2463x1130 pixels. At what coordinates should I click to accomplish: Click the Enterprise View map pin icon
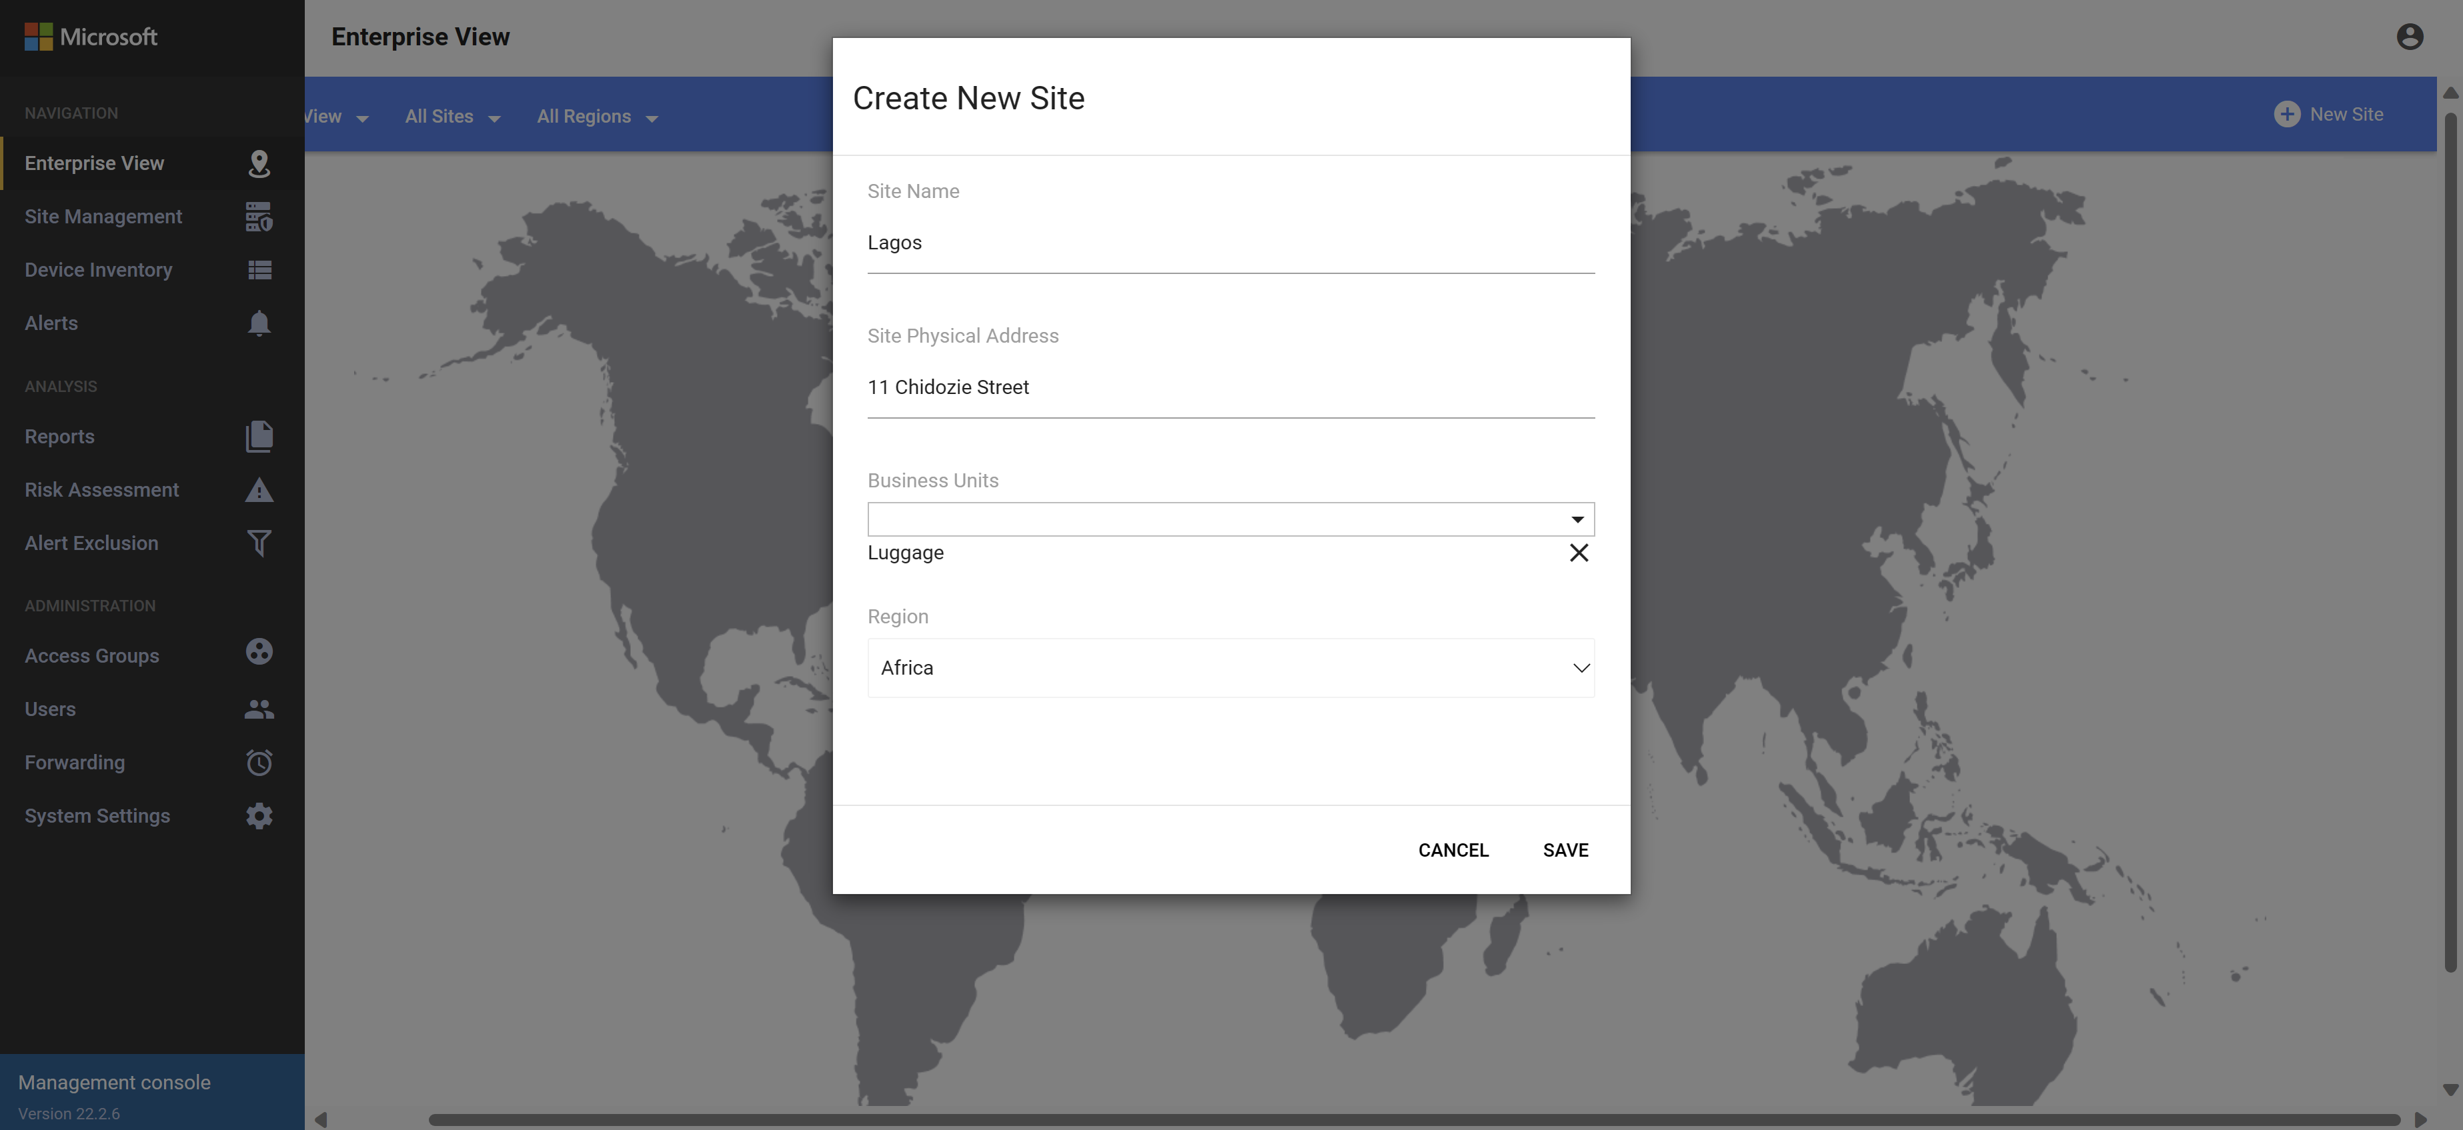(258, 163)
